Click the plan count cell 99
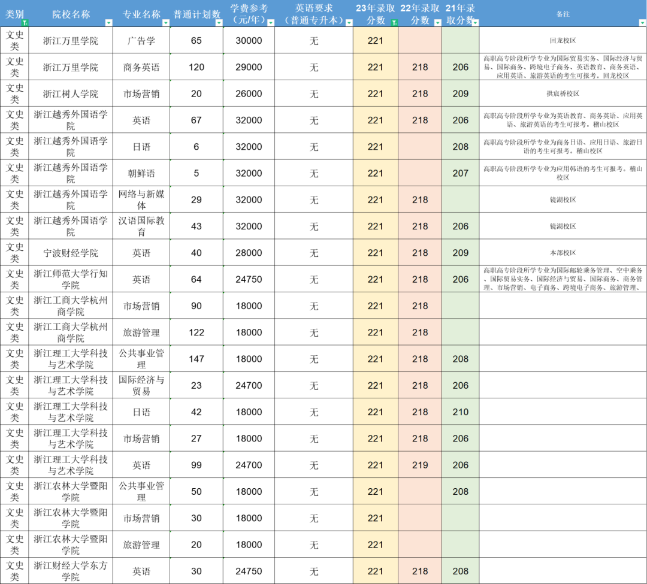 click(x=196, y=465)
